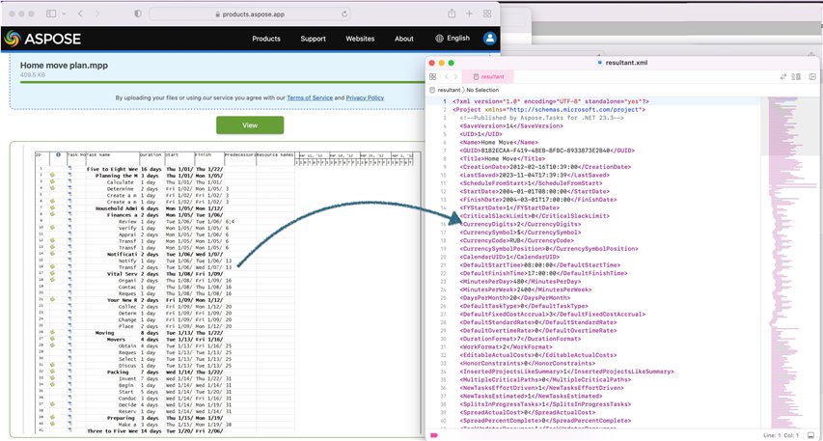Screen dimensions: 823x441
Task: Toggle the Safari sidebar icon
Action: click(51, 14)
